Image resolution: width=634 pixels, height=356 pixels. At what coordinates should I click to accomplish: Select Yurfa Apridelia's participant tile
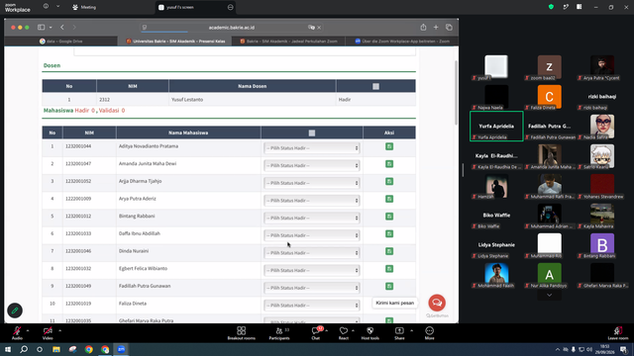496,127
